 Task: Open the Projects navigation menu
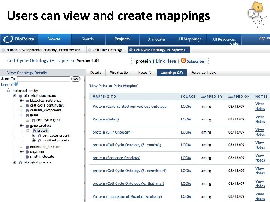tap(122, 39)
